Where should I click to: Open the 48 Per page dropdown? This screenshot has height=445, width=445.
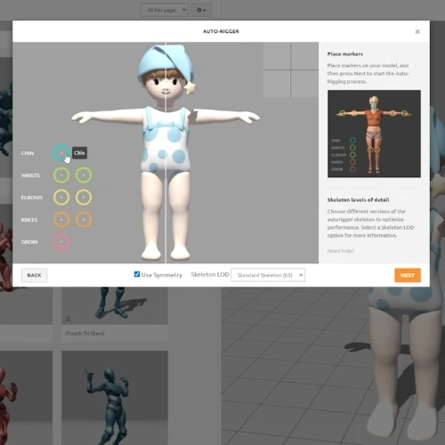[165, 10]
